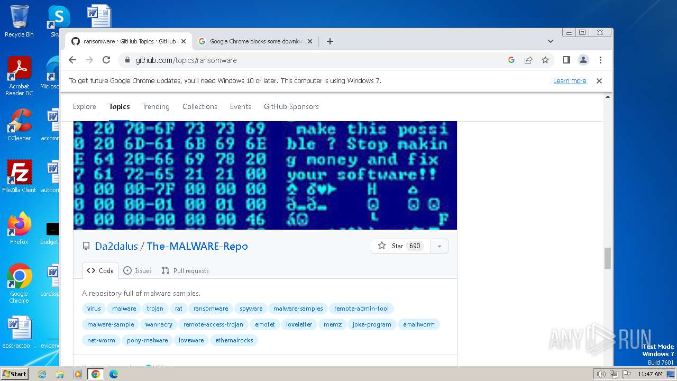Click the malware topic tag

click(x=124, y=309)
